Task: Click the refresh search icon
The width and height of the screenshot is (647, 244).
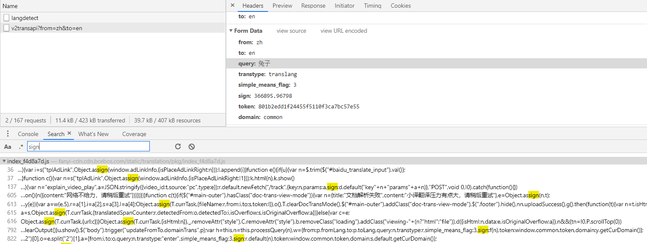Action: point(178,147)
